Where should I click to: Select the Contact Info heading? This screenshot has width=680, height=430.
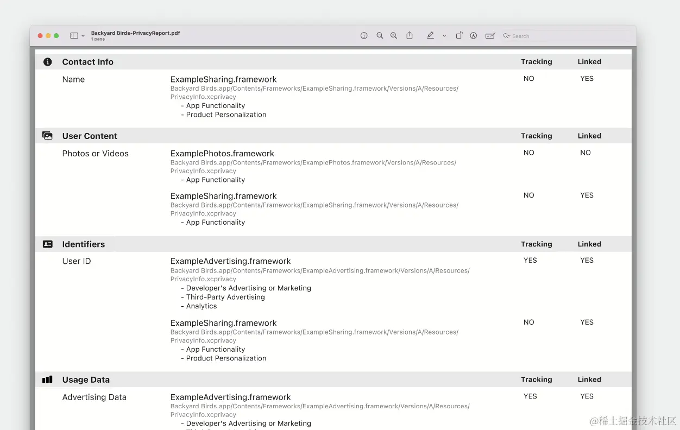[88, 62]
